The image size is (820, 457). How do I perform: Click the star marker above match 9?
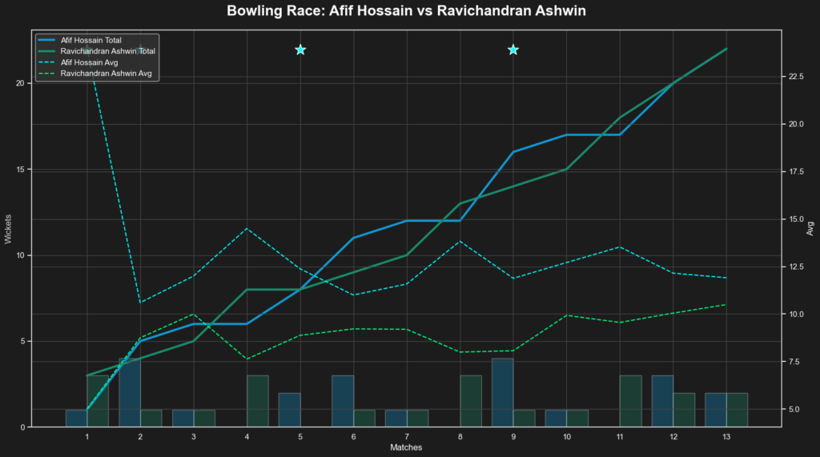[513, 50]
